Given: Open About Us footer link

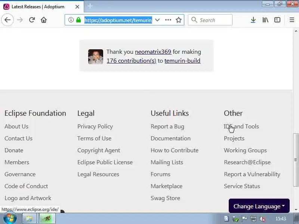Looking at the screenshot, I should pyautogui.click(x=16, y=127).
